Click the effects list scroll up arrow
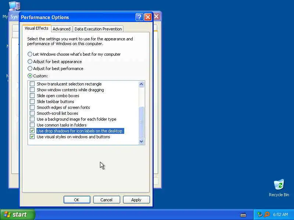This screenshot has width=294, height=220. 141,84
